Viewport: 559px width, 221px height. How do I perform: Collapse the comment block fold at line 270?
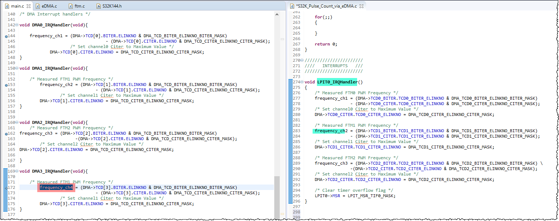[302, 60]
